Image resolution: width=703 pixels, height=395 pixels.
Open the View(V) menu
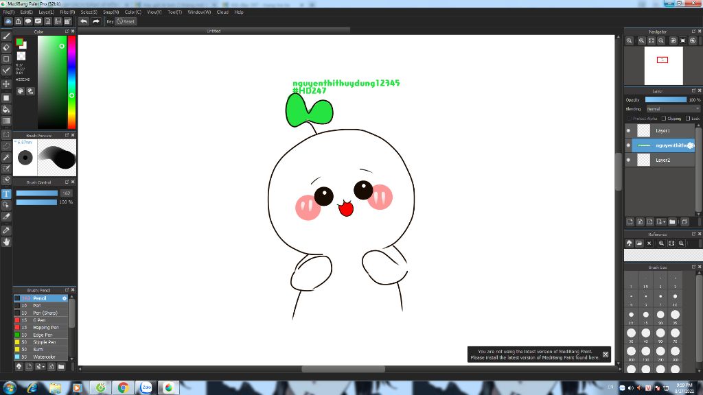pyautogui.click(x=154, y=12)
